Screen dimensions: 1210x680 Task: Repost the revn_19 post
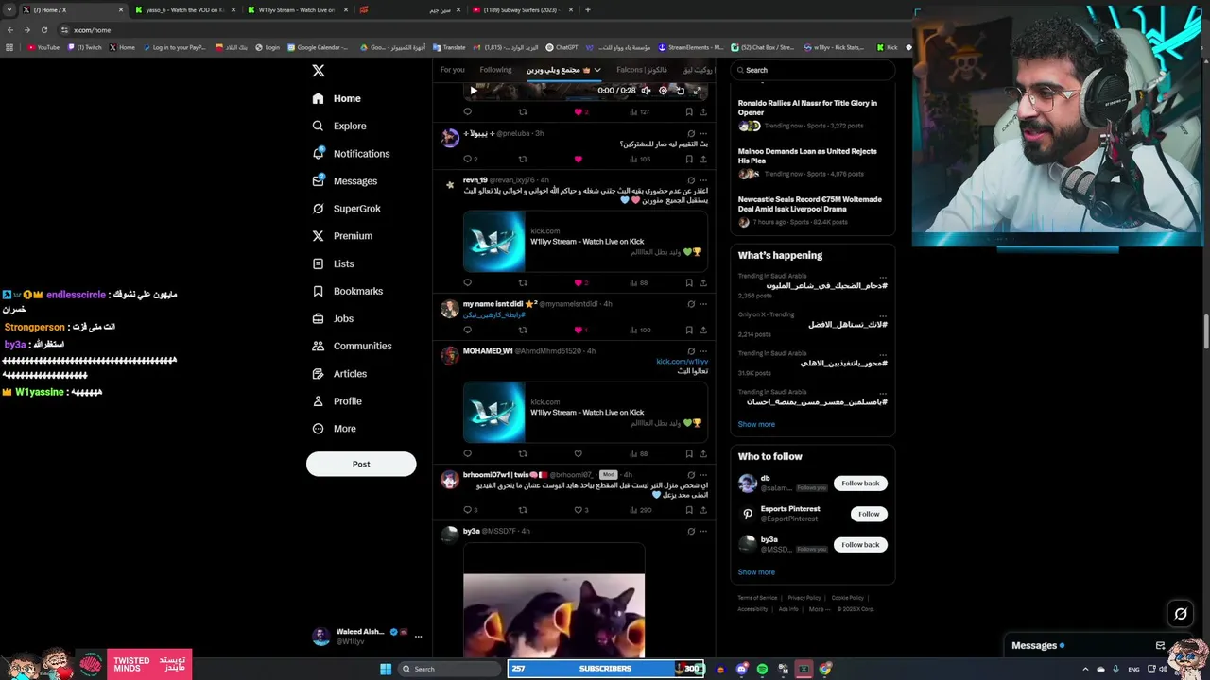coord(522,282)
